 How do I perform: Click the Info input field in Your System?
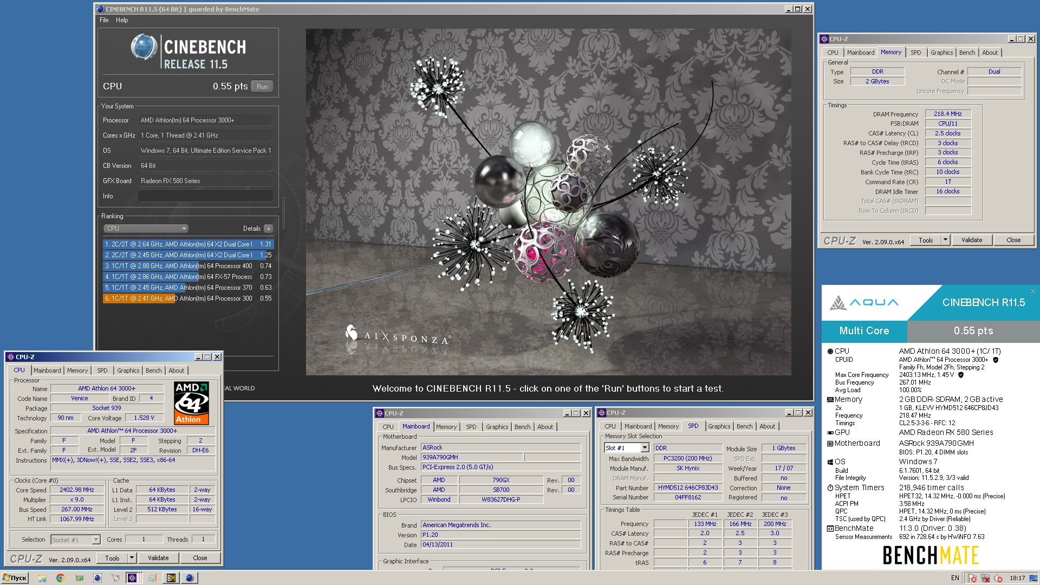tap(205, 196)
